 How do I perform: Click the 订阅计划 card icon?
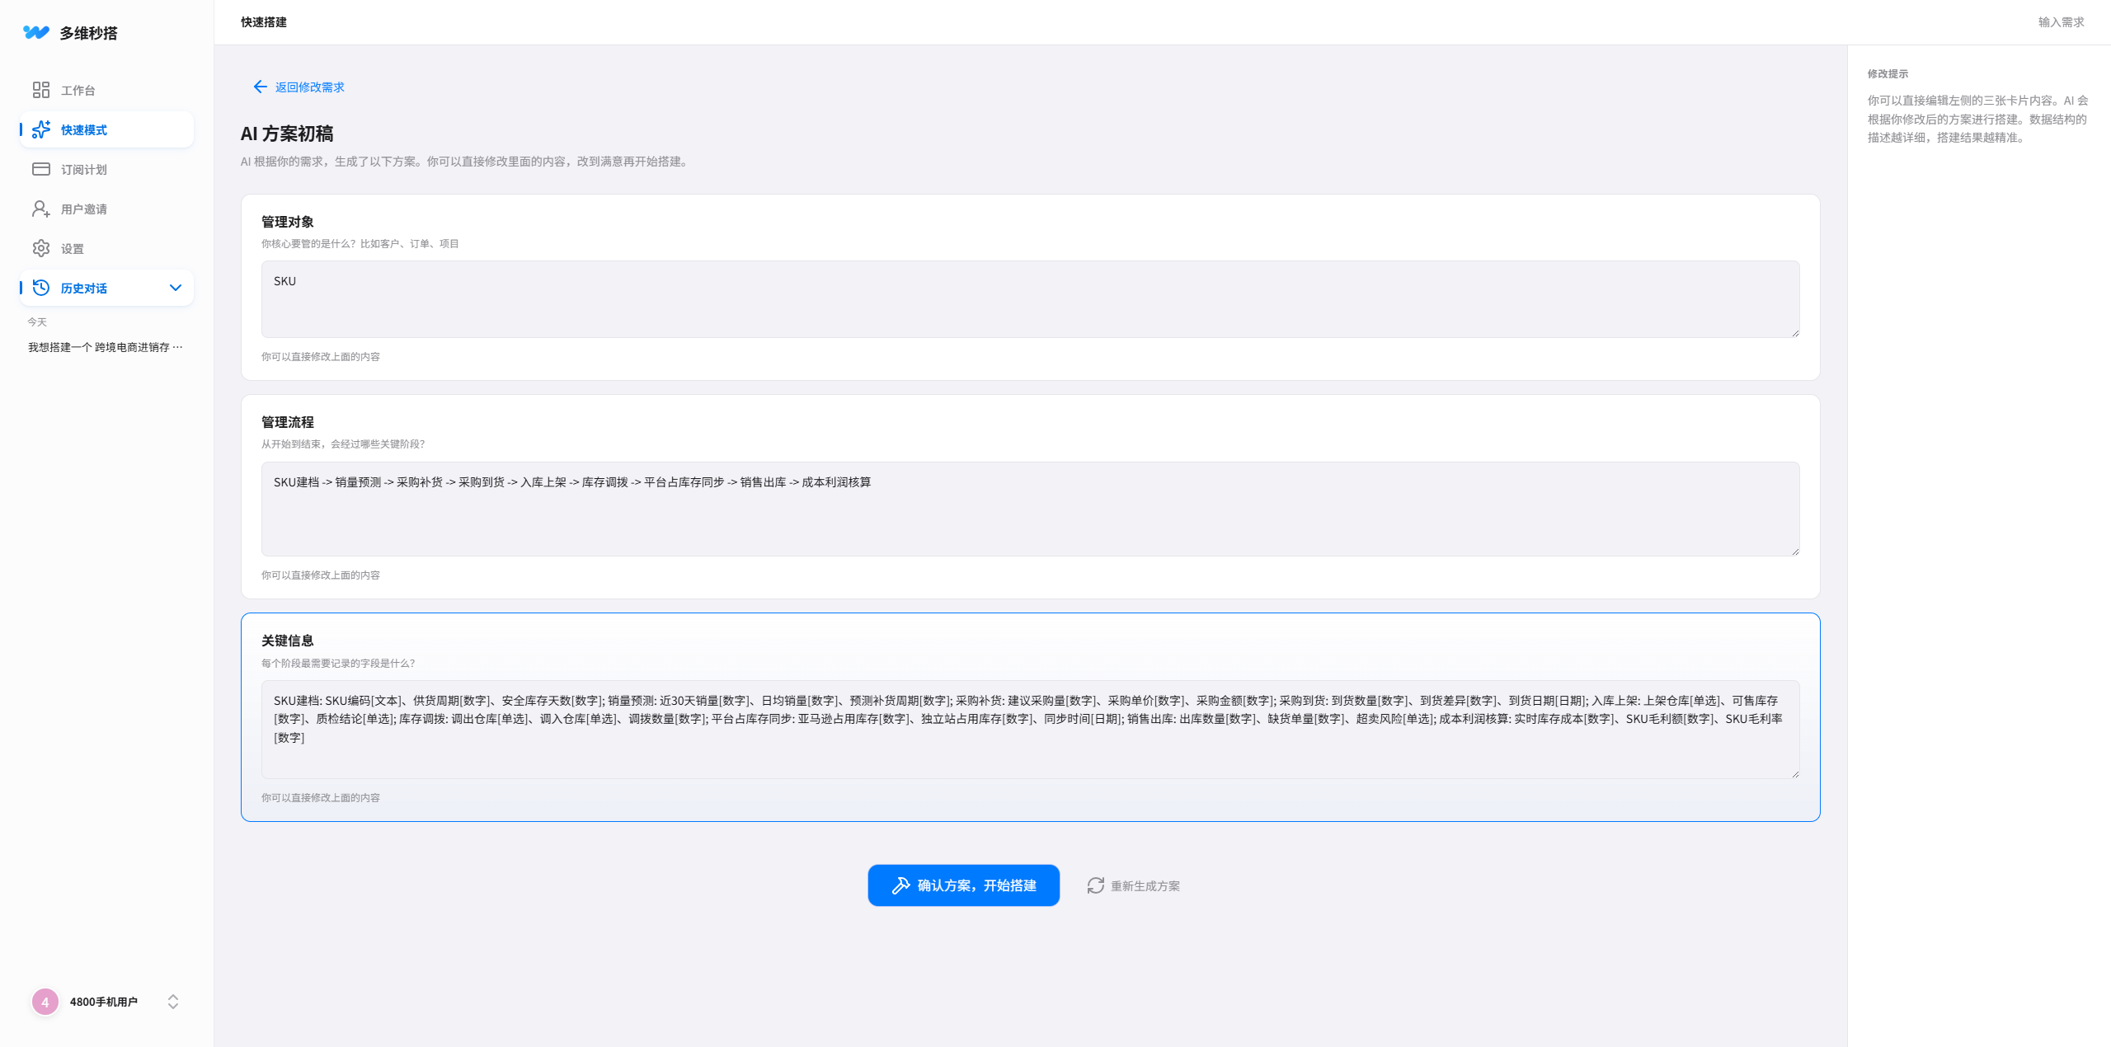(x=41, y=169)
